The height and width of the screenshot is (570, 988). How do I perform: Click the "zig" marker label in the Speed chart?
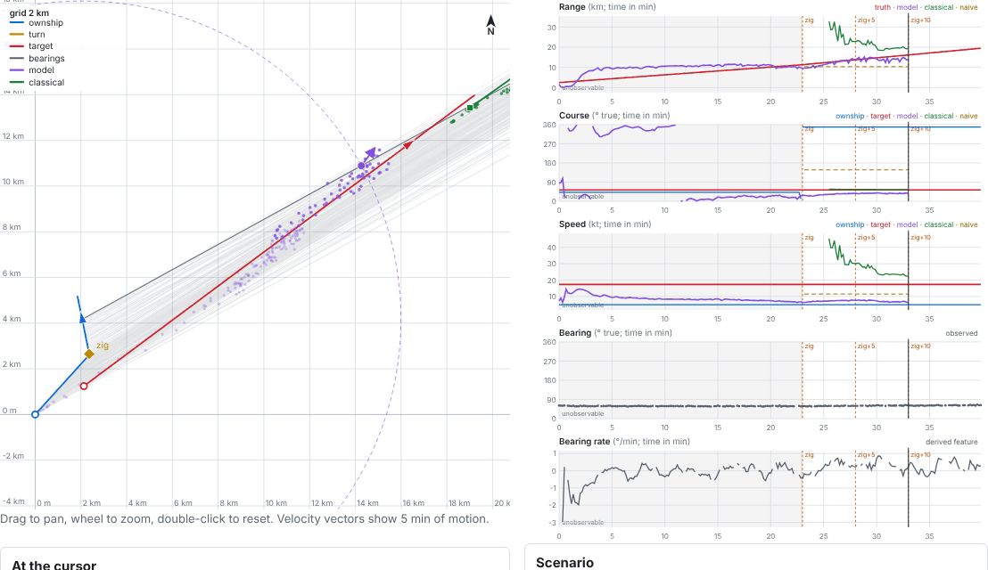809,237
